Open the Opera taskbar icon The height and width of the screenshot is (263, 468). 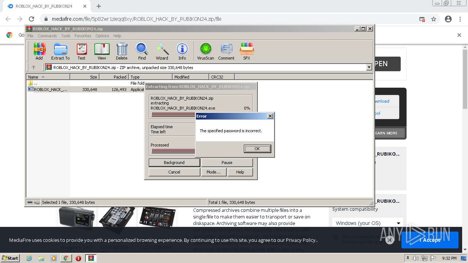pos(78,258)
